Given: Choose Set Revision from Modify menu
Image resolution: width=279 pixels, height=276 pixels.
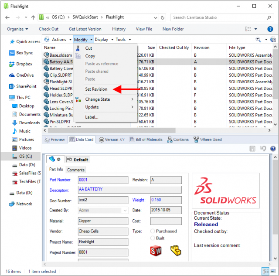Looking at the screenshot, I should coord(96,89).
